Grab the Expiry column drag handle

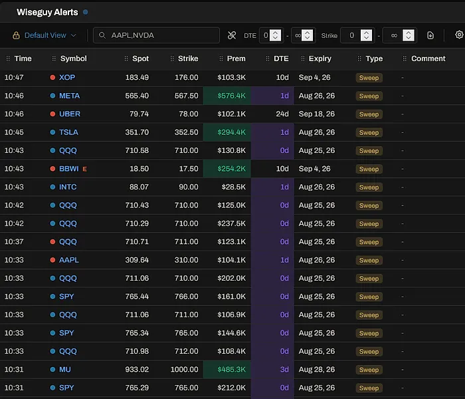(302, 59)
